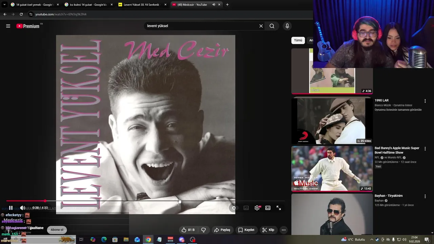This screenshot has height=244, width=434.
Task: Seek on the red video progress bar
Action: (x=145, y=201)
